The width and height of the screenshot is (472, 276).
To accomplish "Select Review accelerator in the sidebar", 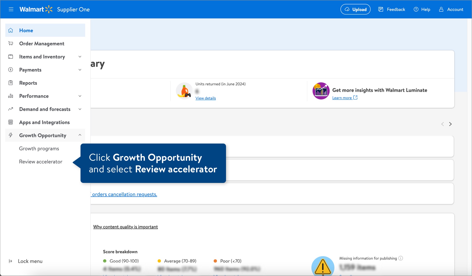I will click(x=41, y=162).
